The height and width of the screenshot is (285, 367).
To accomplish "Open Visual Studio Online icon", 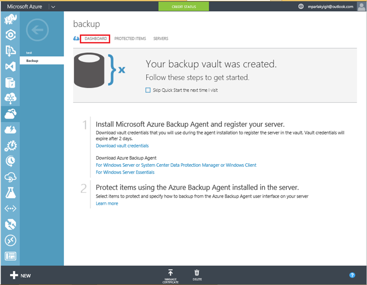I will pyautogui.click(x=10, y=67).
